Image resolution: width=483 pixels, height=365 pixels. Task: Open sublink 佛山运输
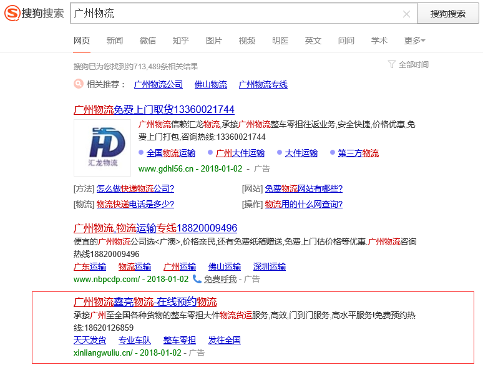[225, 267]
